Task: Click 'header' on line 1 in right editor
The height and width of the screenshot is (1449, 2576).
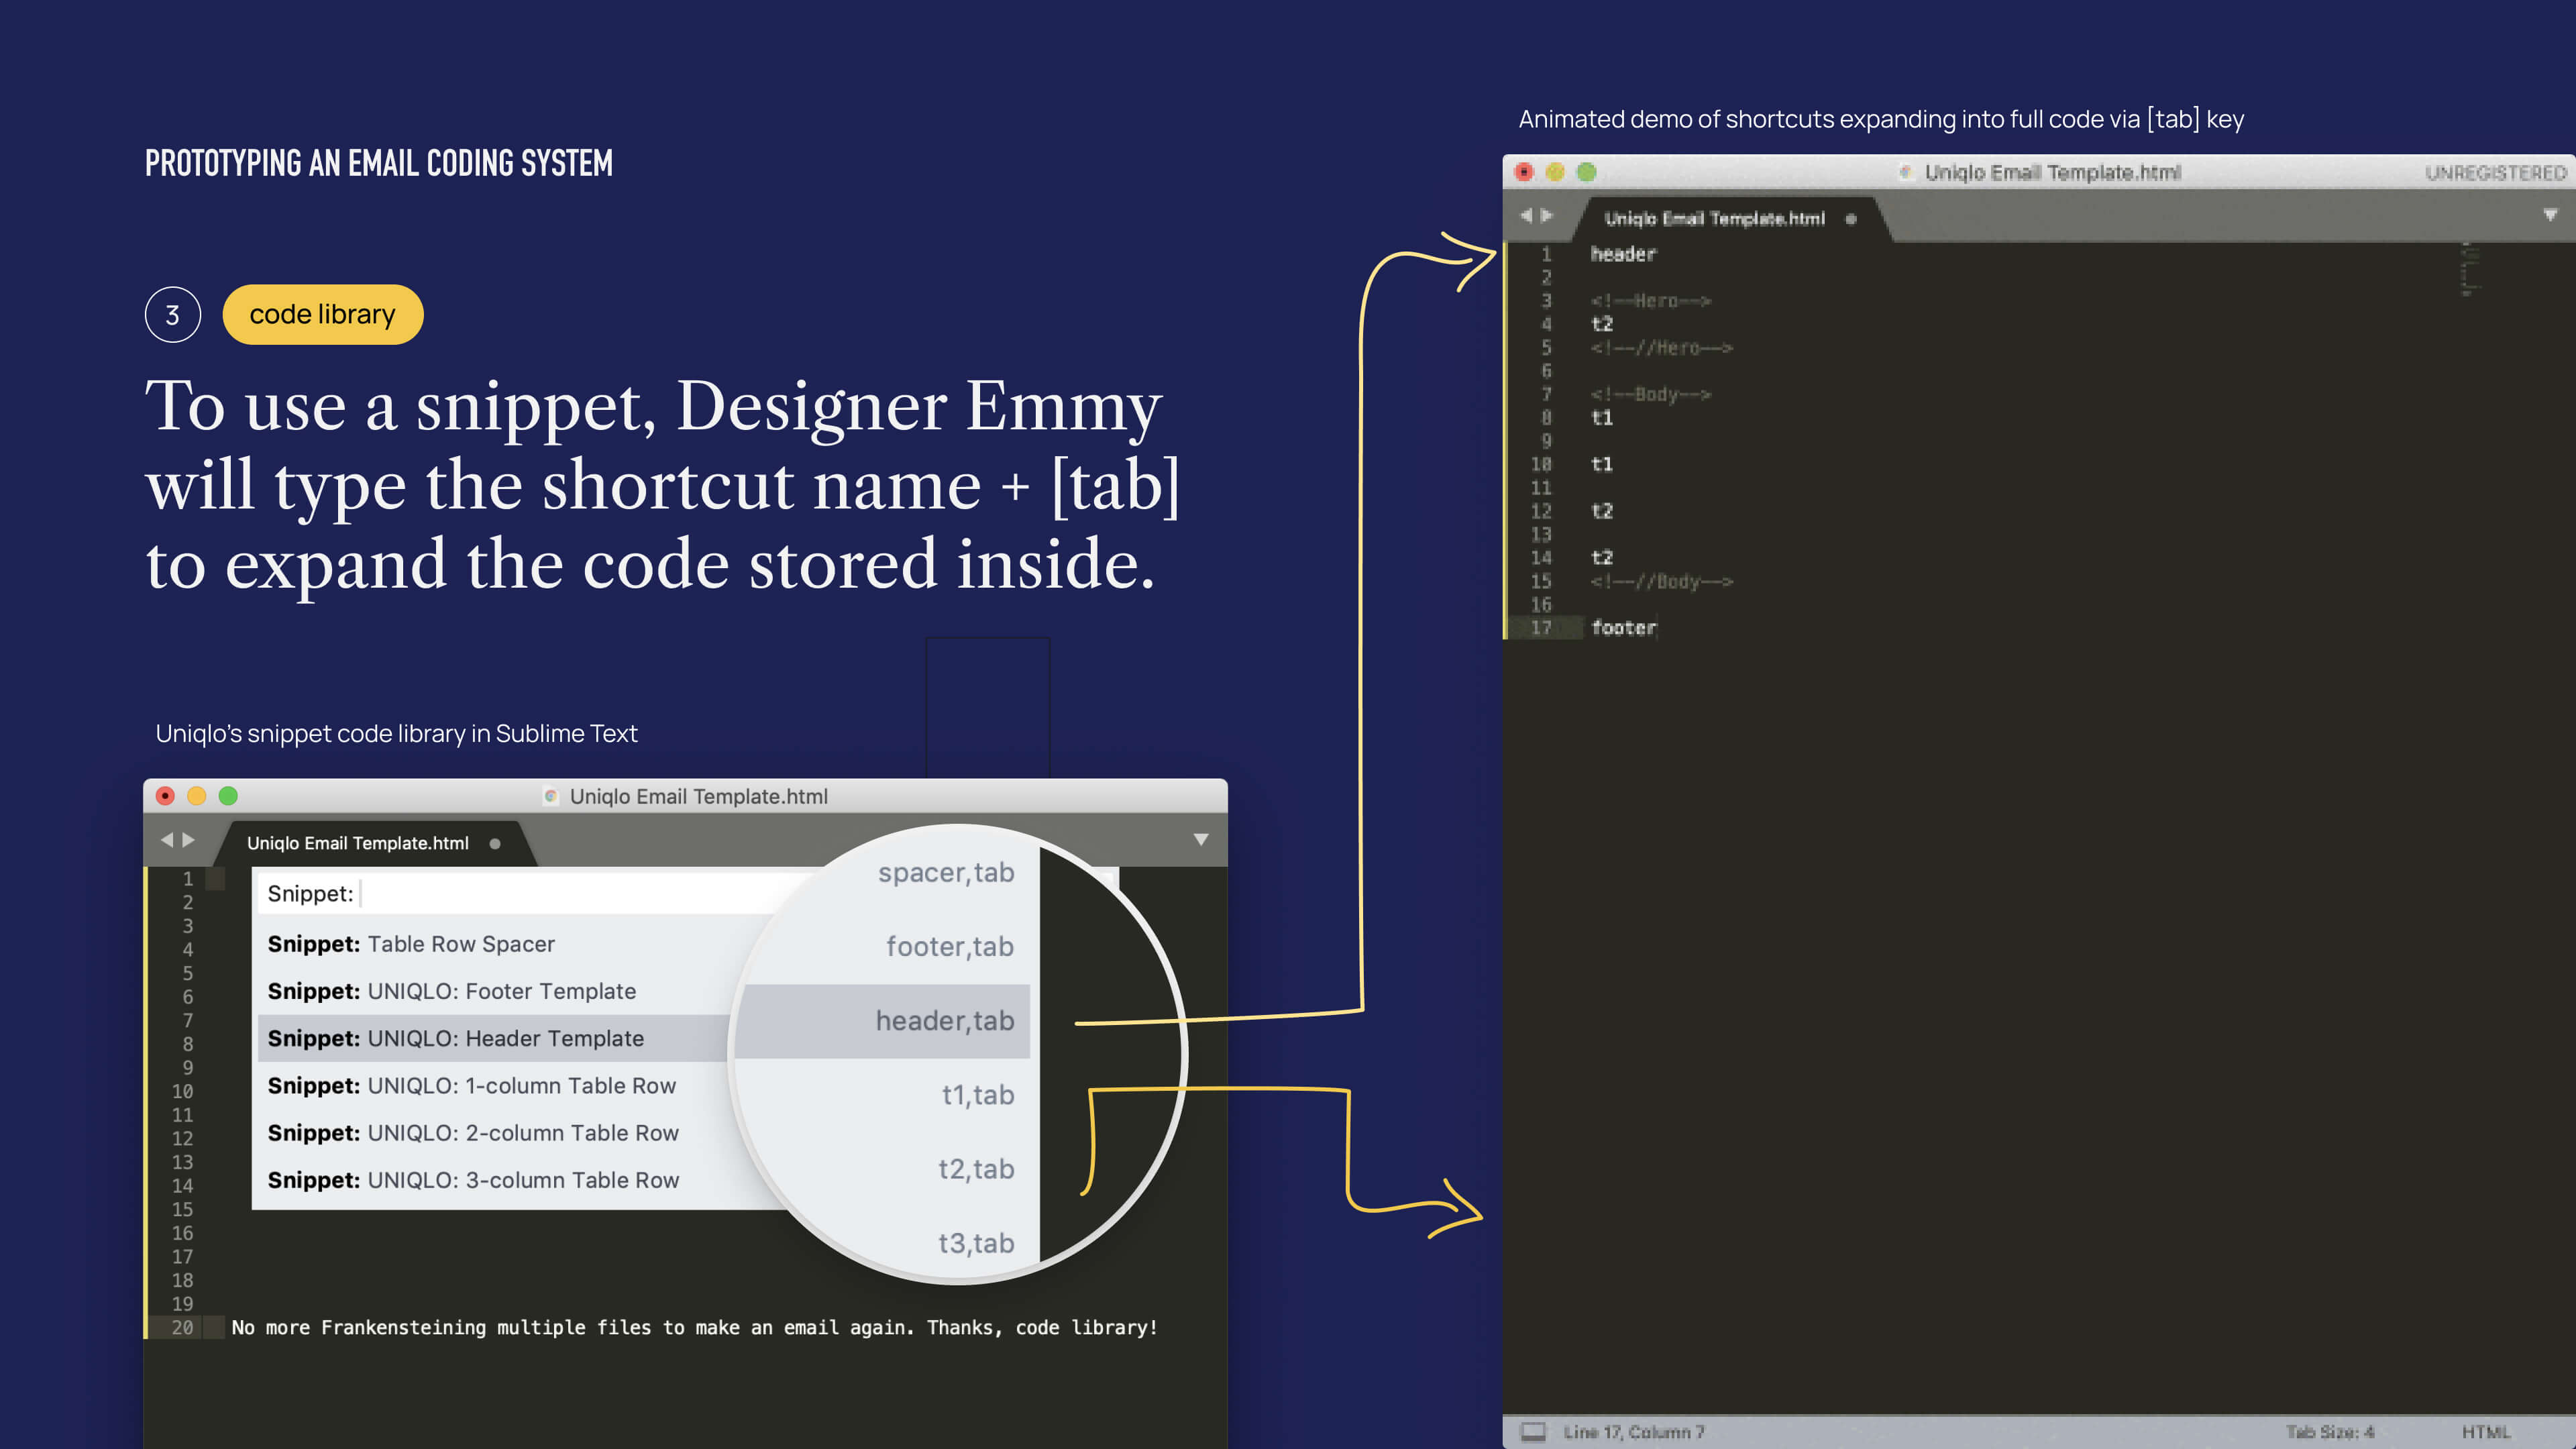Action: pos(1623,254)
